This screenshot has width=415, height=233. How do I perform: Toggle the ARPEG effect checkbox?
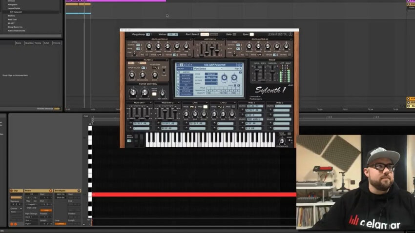(x=178, y=72)
